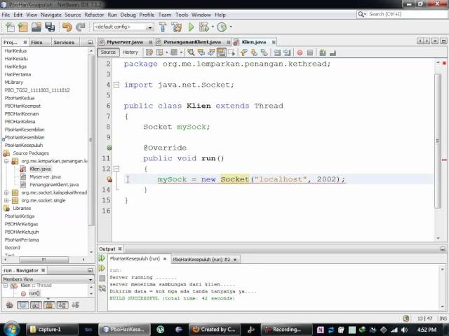Toggle Show Static Members filter in Navigator
The height and width of the screenshot is (336, 449).
(36, 305)
